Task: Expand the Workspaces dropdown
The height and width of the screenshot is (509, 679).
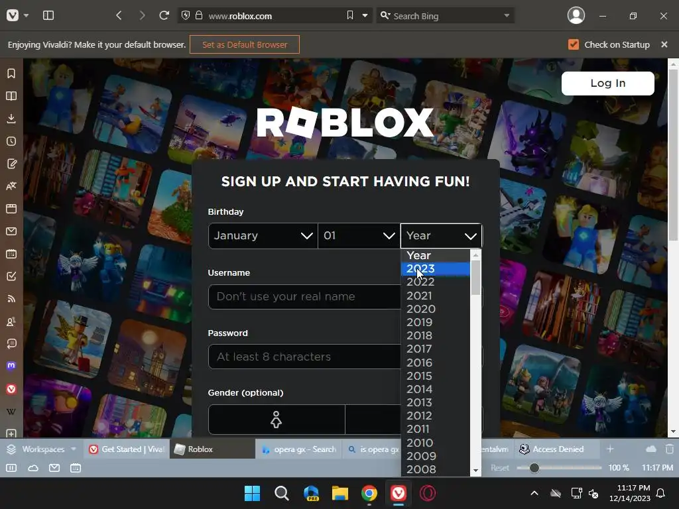Action: [x=74, y=449]
